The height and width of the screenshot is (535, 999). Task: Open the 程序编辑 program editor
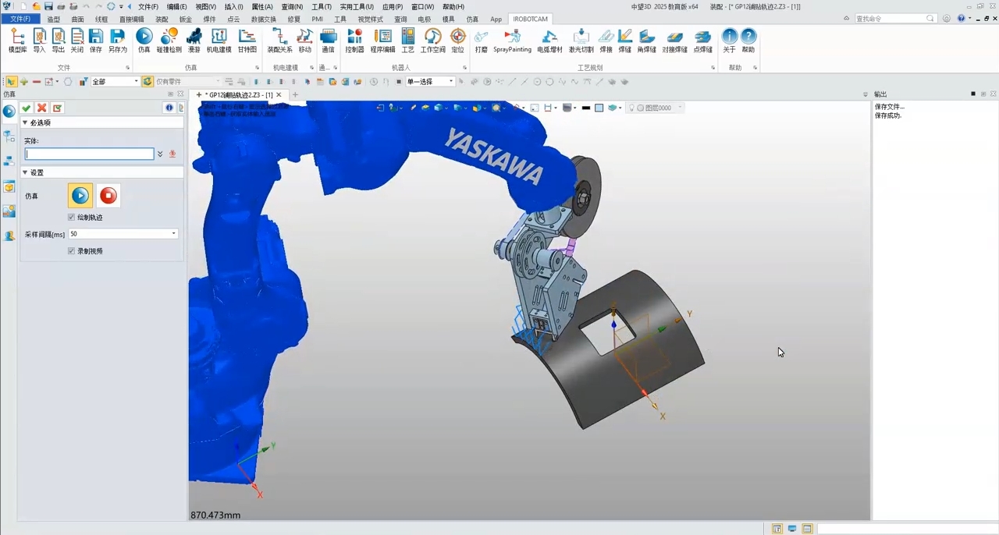382,41
